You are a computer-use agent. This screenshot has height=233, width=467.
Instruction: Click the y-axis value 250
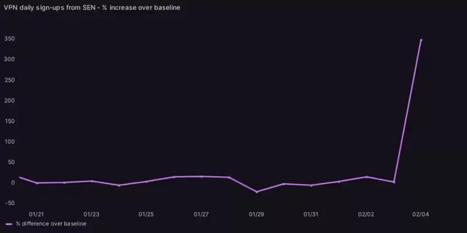[9, 80]
